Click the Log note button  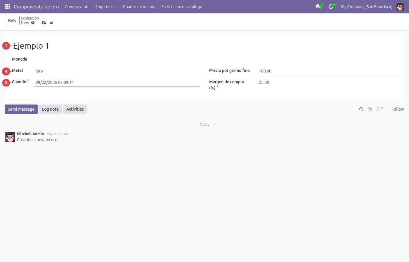50,109
